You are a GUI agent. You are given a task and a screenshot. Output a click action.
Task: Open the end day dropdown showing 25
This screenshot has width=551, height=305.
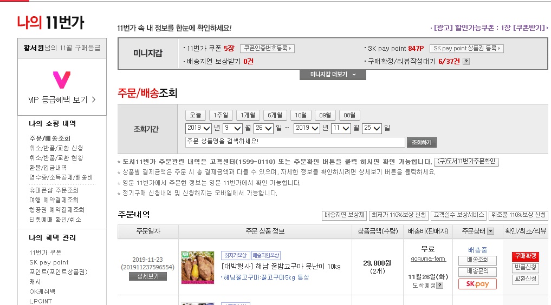pyautogui.click(x=372, y=128)
